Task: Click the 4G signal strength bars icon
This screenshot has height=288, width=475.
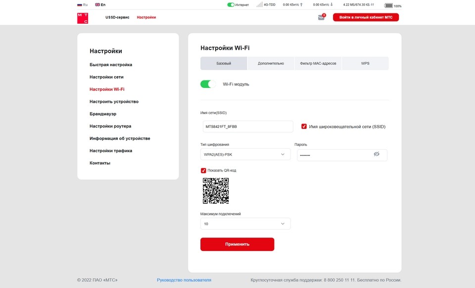Action: 259,5
